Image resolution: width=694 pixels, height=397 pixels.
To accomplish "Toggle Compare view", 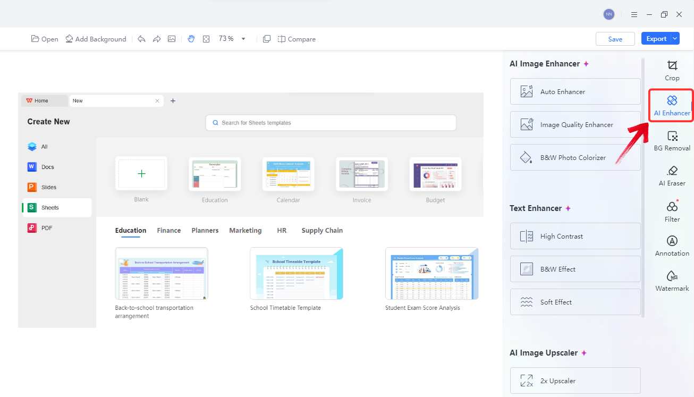I will (x=297, y=39).
